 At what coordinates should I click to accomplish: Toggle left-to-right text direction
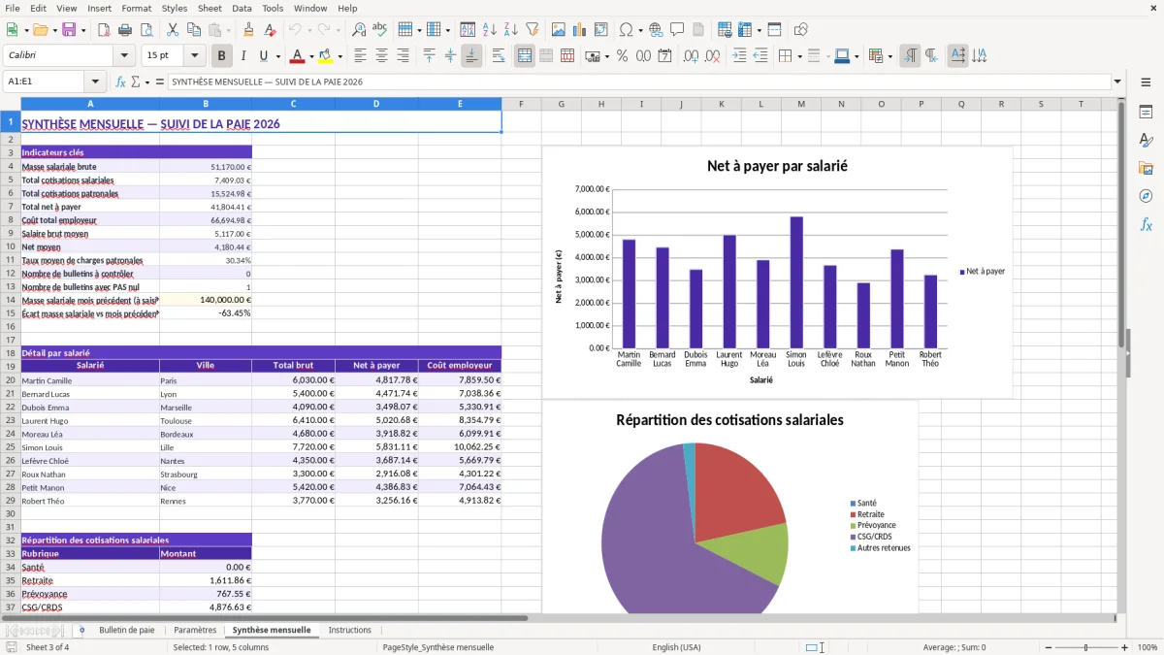(910, 56)
